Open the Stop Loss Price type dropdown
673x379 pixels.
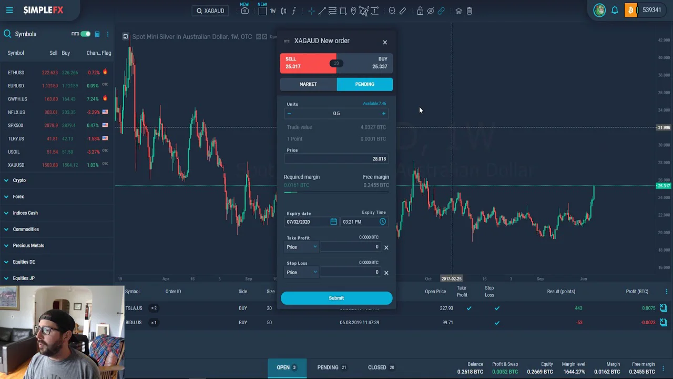point(302,272)
